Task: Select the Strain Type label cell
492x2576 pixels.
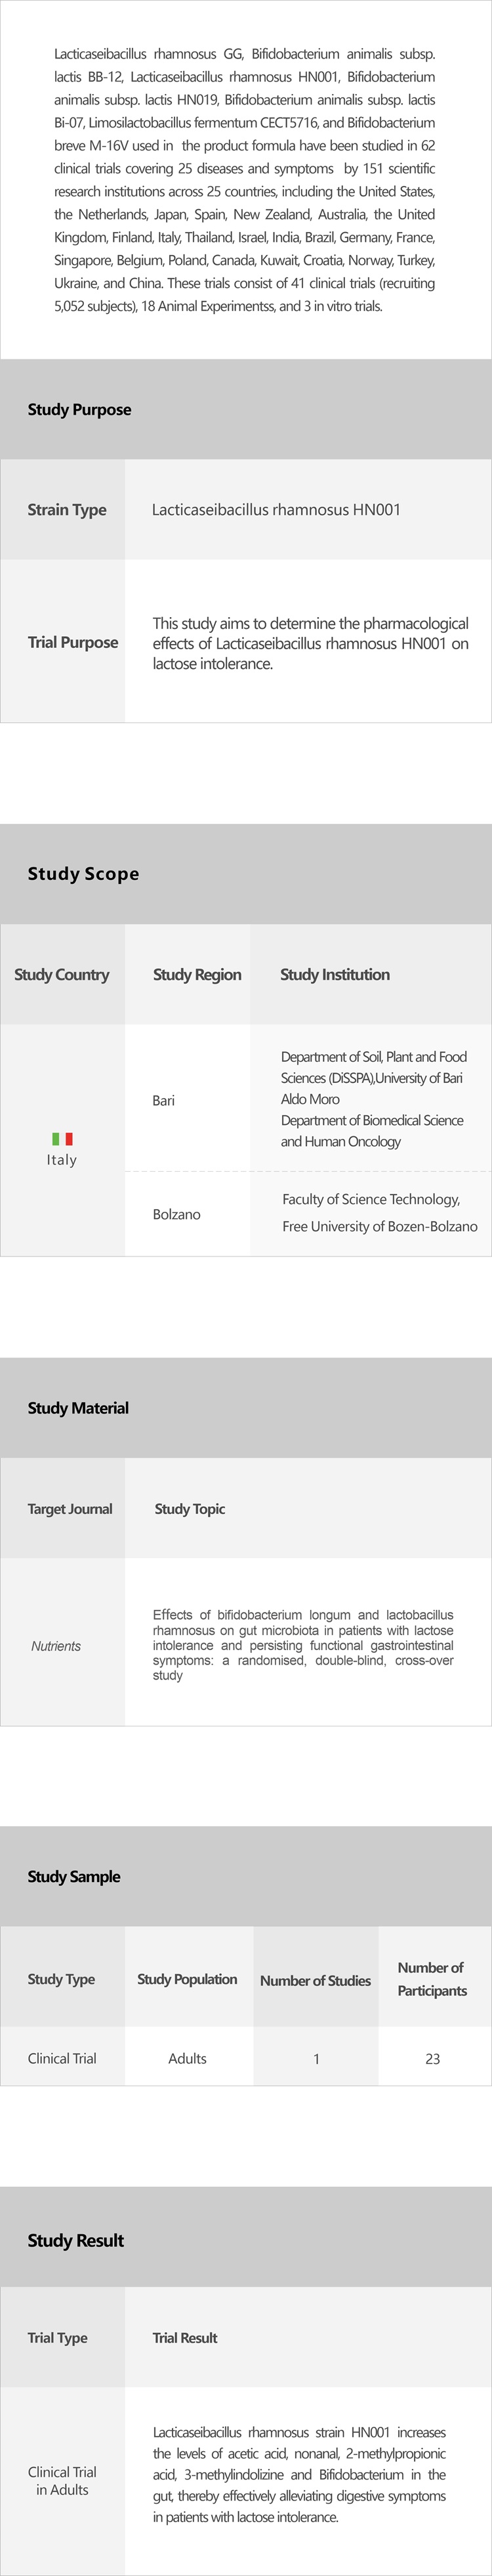Action: [67, 510]
